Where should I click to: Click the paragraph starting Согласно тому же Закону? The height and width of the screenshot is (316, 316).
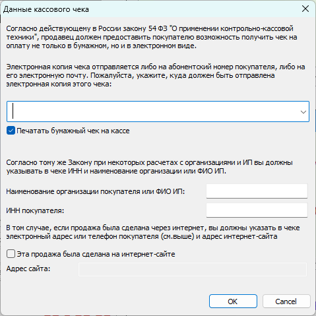coord(149,167)
